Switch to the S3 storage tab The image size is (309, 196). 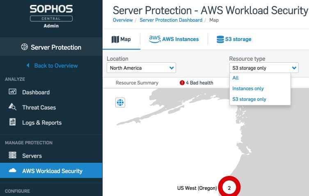(x=234, y=39)
